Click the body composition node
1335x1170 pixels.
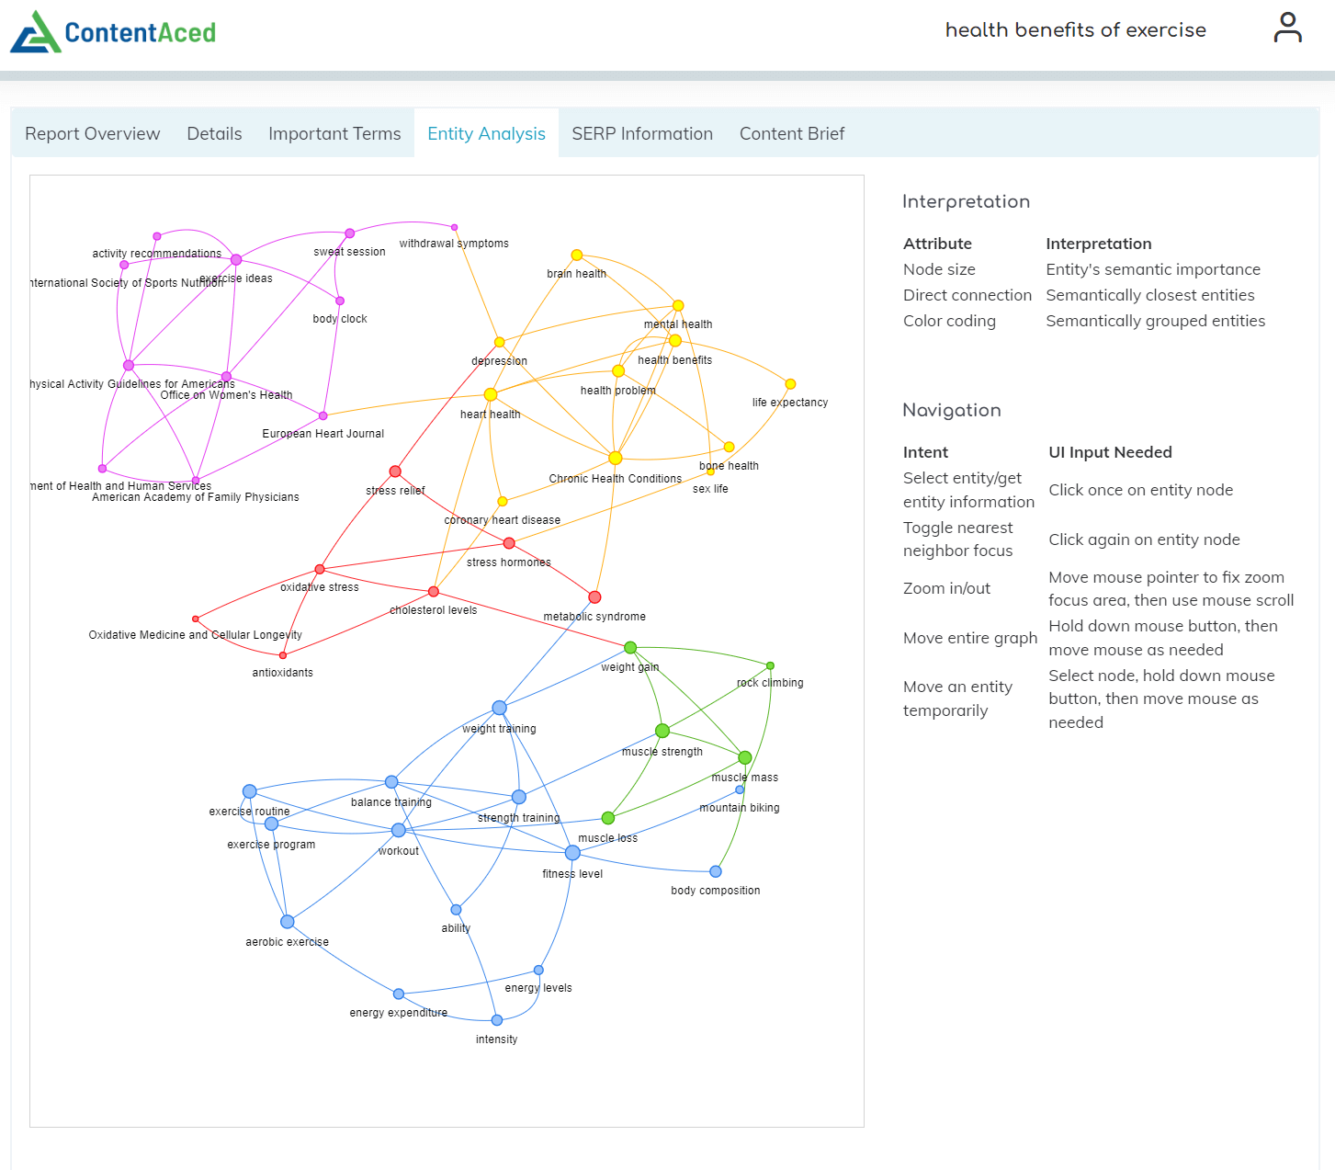click(716, 871)
